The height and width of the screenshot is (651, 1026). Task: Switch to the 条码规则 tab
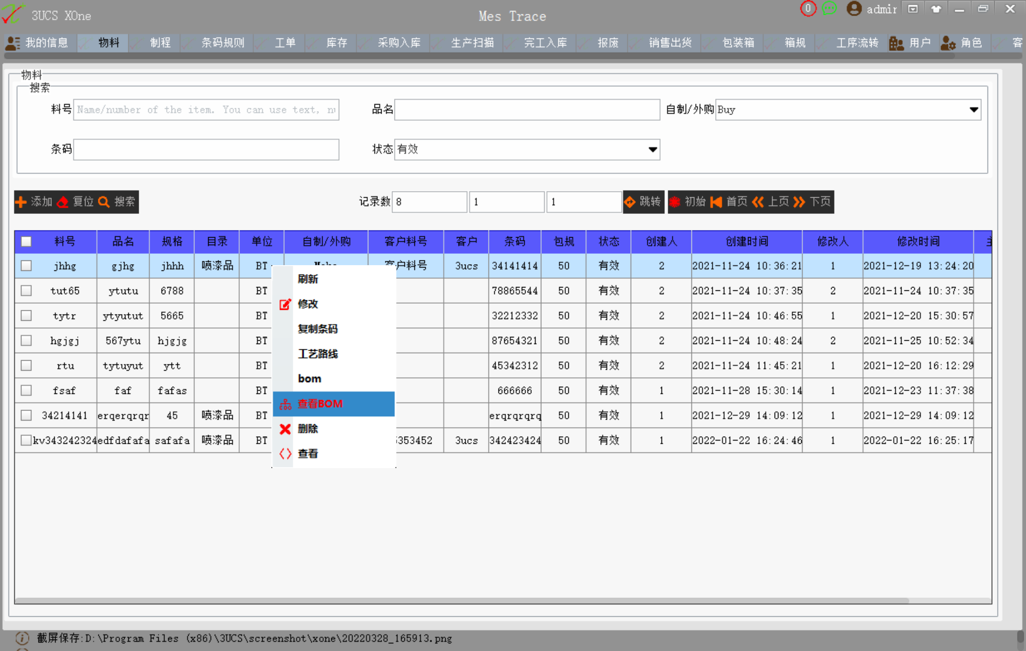[x=217, y=43]
